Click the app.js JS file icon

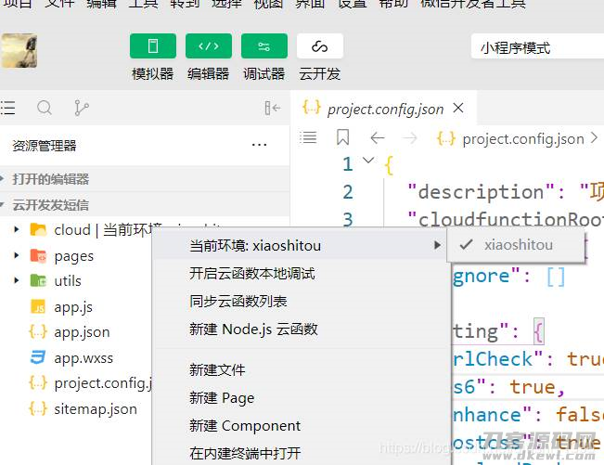[38, 306]
